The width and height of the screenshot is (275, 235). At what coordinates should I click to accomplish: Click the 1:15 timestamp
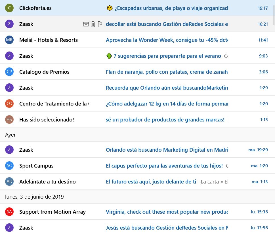pos(264,120)
